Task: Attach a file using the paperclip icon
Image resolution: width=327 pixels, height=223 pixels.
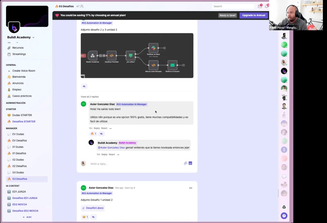Action: 185,163
